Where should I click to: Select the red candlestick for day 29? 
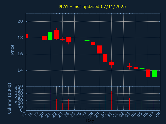(x=99, y=49)
